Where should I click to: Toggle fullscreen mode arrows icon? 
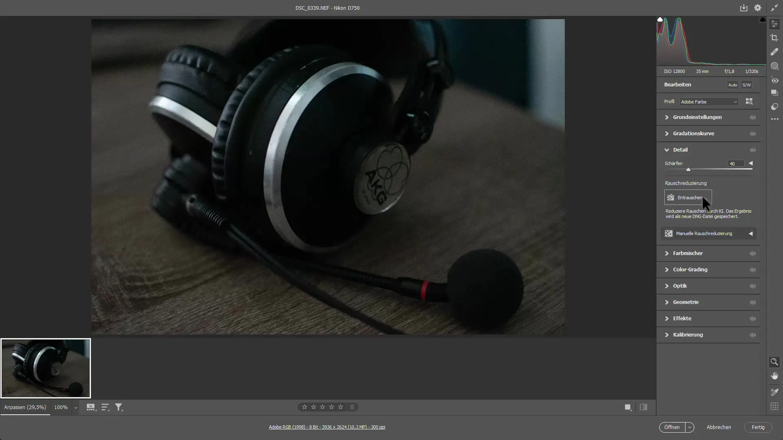click(774, 8)
